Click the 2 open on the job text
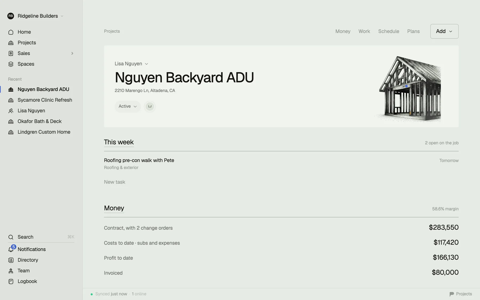Viewport: 480px width, 300px height. point(442,143)
